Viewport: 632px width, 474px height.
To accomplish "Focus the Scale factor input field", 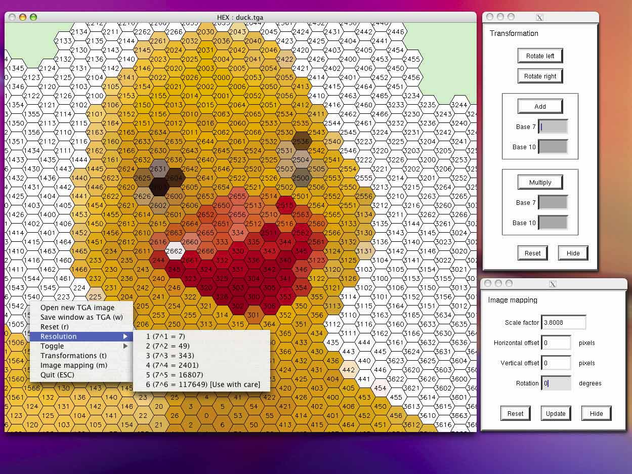I will point(563,322).
